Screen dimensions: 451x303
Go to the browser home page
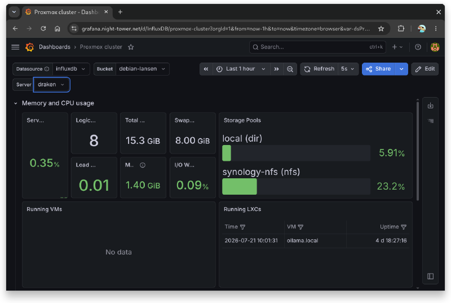click(x=58, y=28)
